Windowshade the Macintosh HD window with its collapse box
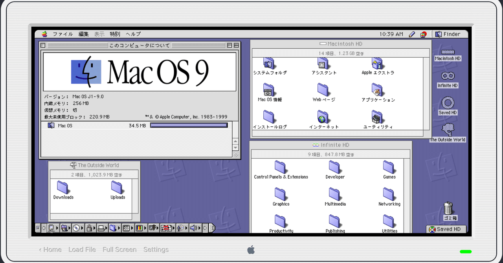The width and height of the screenshot is (503, 263). click(424, 44)
